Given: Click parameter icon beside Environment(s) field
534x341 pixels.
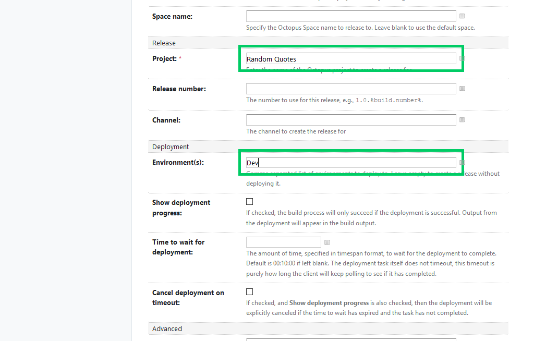Looking at the screenshot, I should point(462,163).
